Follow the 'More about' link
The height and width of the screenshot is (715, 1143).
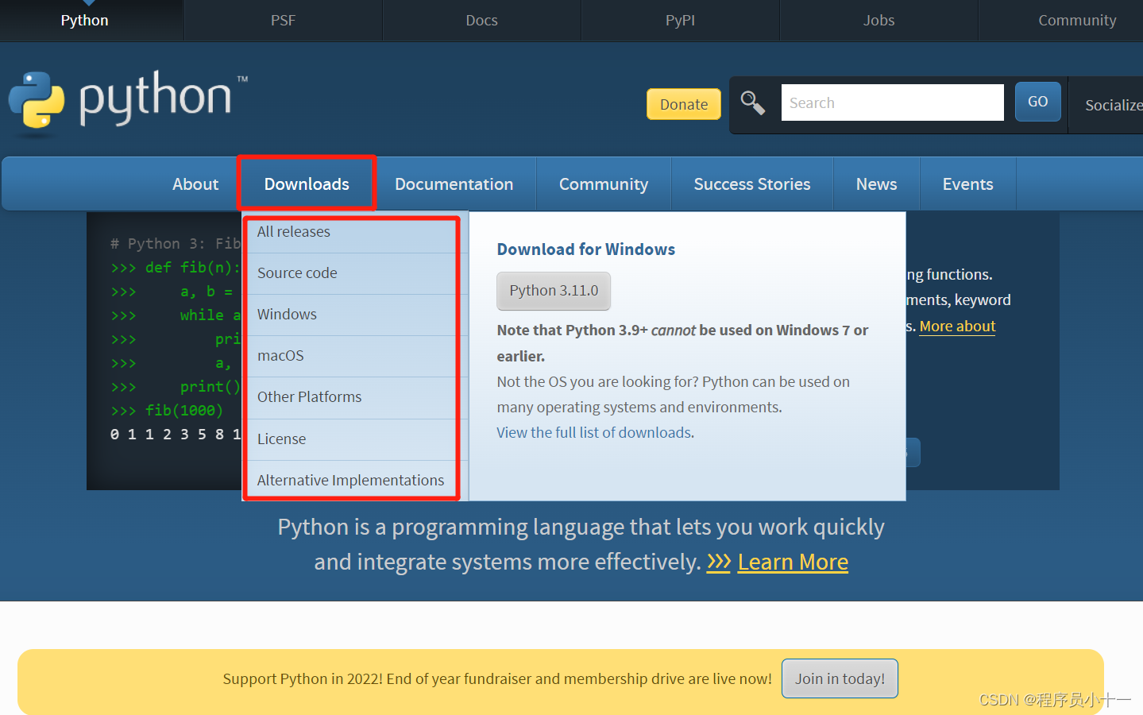(957, 327)
